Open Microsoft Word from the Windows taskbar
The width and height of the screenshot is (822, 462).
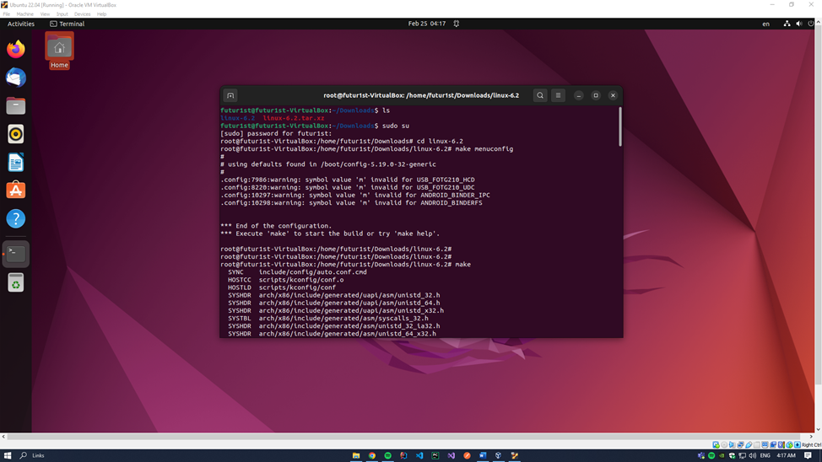pyautogui.click(x=483, y=455)
